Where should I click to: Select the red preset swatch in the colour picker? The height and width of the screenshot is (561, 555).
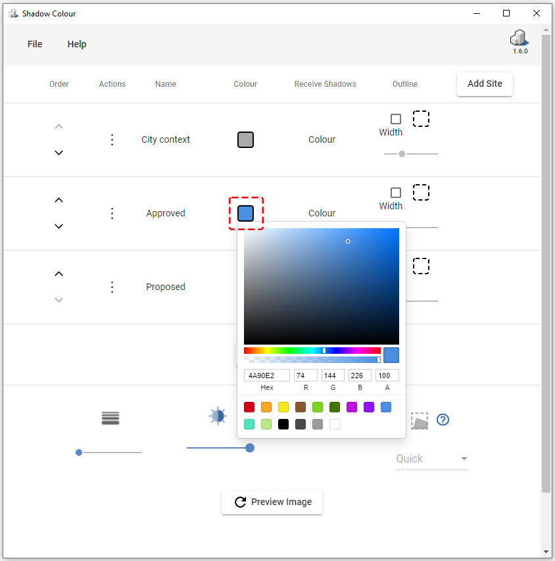point(249,407)
